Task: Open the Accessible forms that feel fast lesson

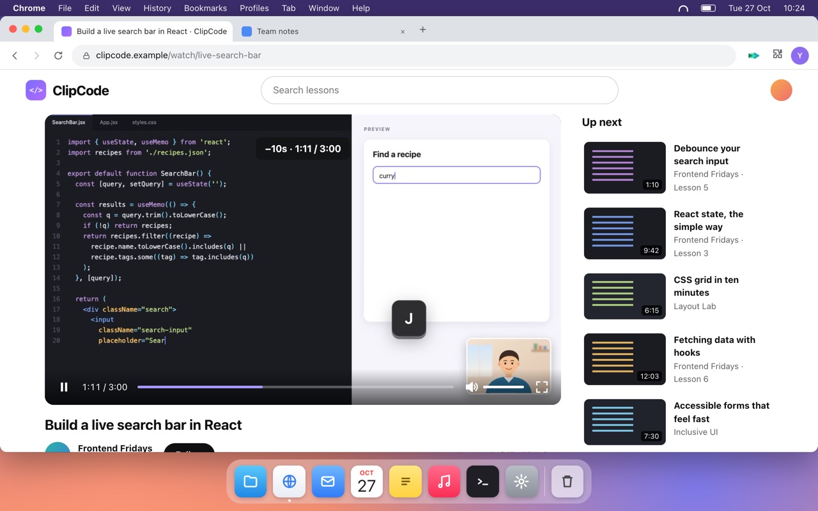Action: pos(678,422)
